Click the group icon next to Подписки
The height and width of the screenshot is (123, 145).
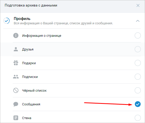pos(16,77)
